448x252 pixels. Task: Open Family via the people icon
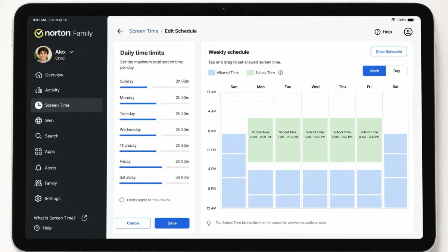[x=38, y=183]
